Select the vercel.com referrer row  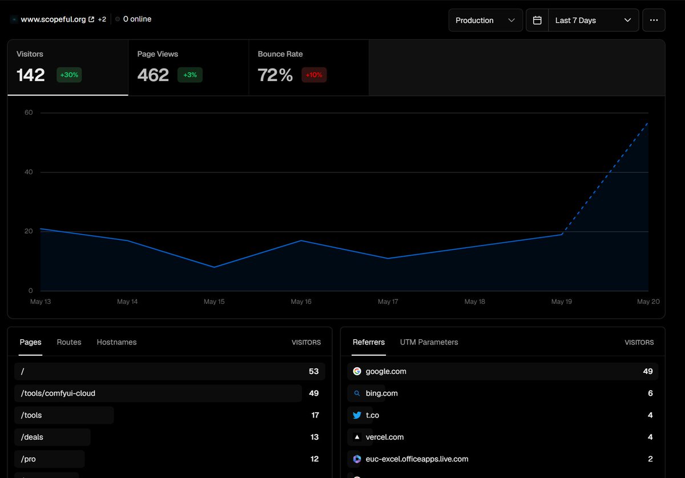pos(503,437)
